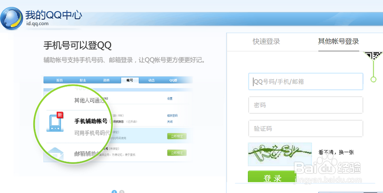Image resolution: width=383 pixels, height=193 pixels.
Task: Switch to 快速登录 tab
Action: (266, 41)
